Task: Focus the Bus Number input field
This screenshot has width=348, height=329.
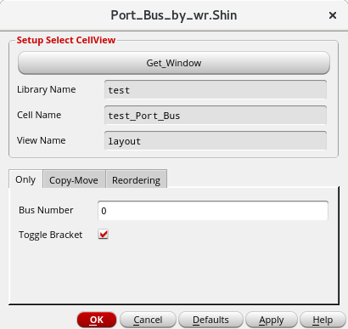Action: point(213,211)
